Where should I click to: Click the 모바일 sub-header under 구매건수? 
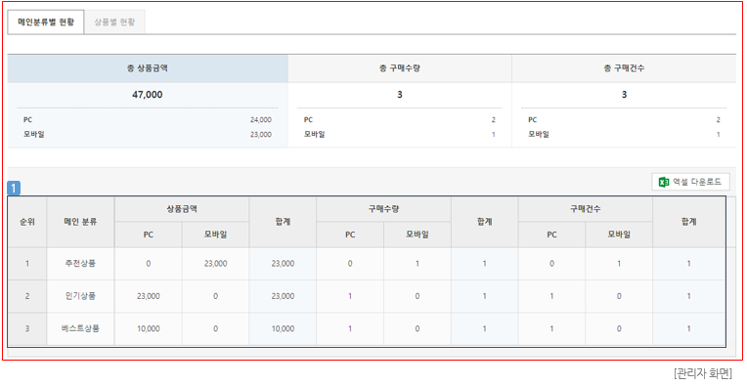tap(619, 235)
